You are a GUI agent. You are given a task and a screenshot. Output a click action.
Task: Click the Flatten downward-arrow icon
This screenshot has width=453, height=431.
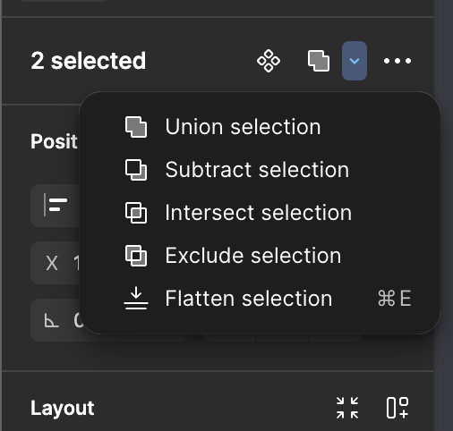coord(136,298)
